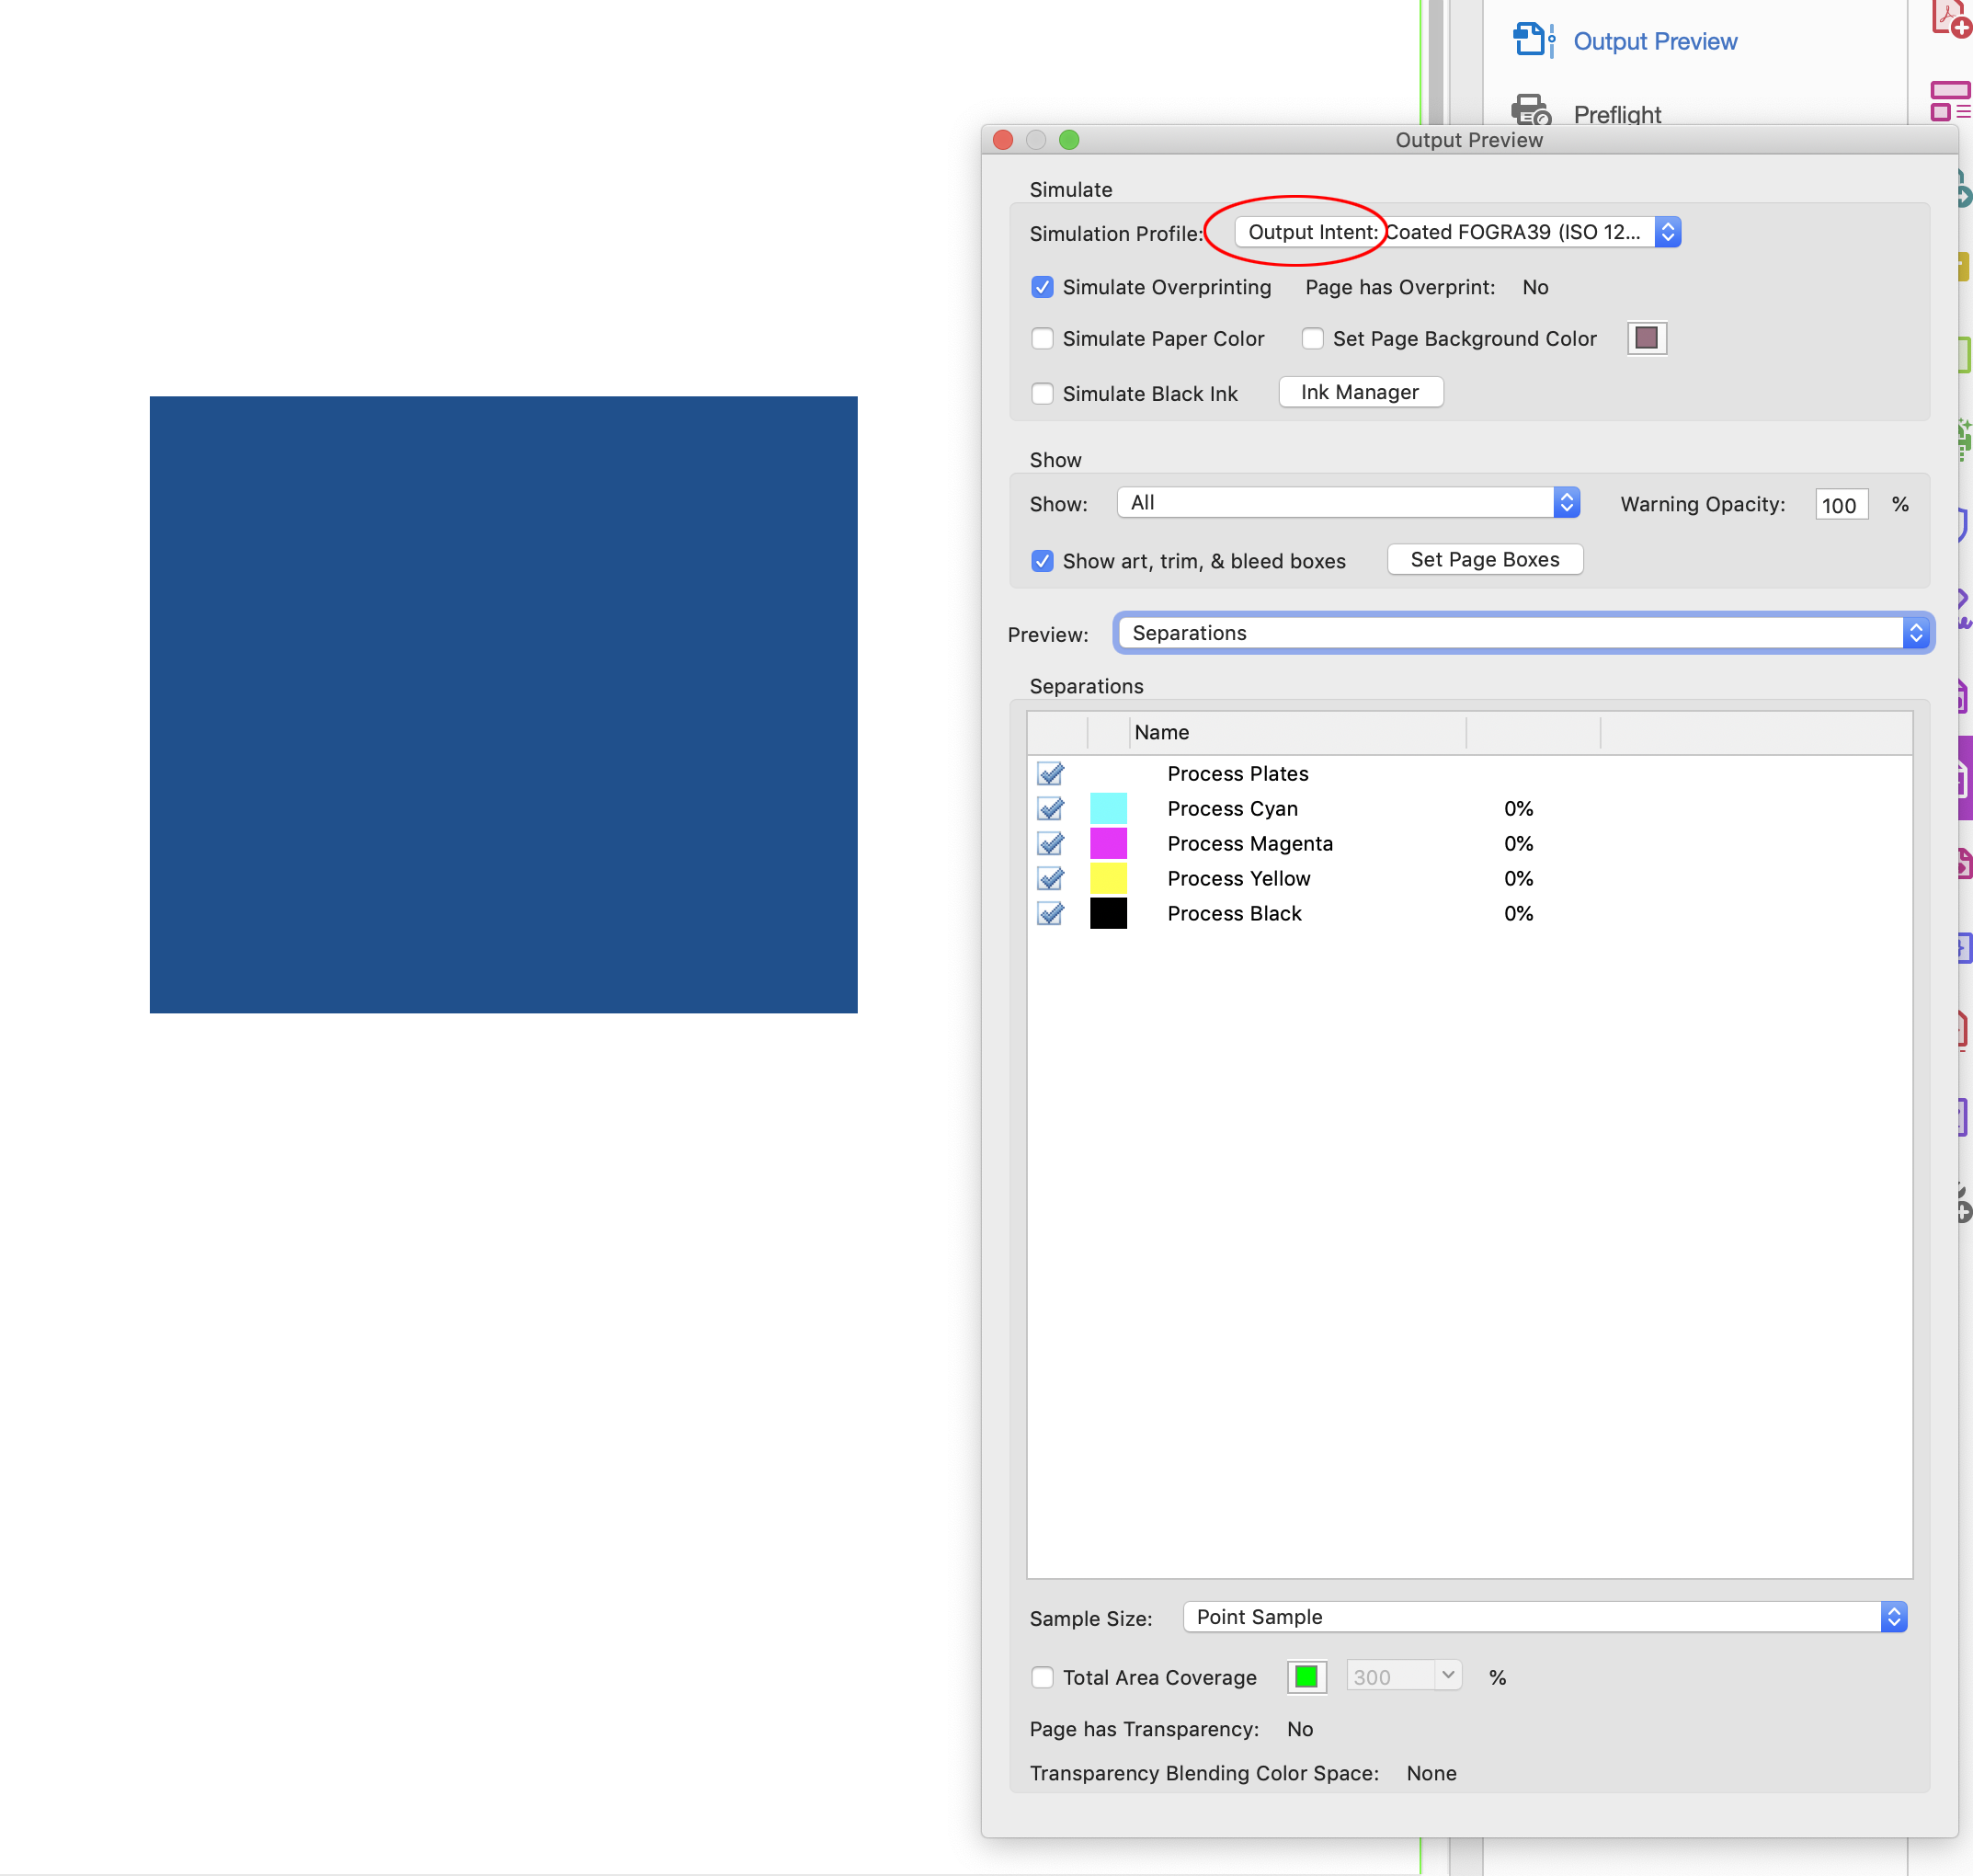Image resolution: width=1973 pixels, height=1876 pixels.
Task: Enable Simulate Paper Color
Action: click(1043, 339)
